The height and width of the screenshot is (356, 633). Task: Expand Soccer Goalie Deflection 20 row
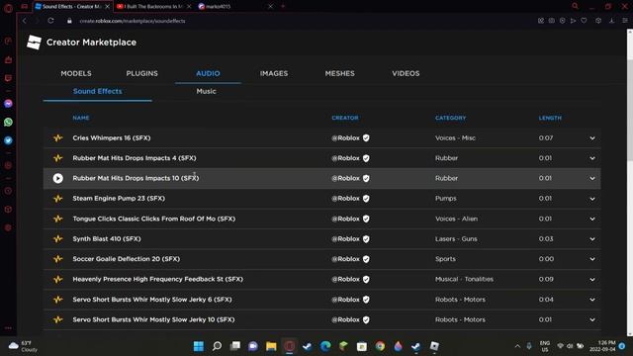tap(592, 259)
